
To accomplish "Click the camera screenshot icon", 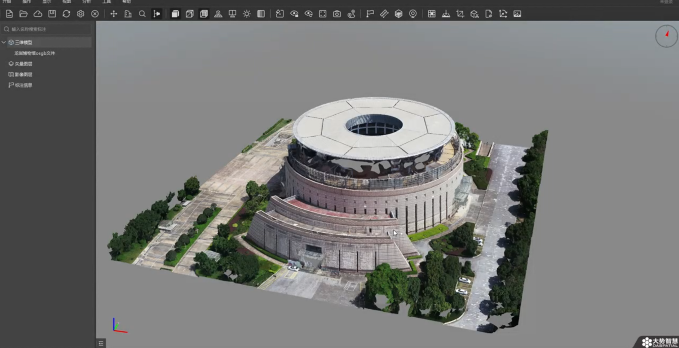I will 337,14.
